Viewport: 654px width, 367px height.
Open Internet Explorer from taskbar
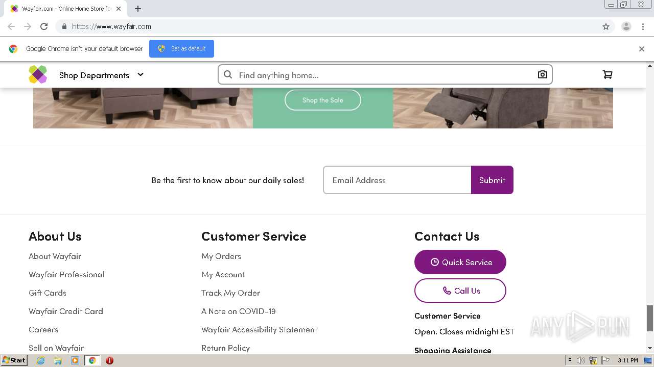click(x=40, y=360)
